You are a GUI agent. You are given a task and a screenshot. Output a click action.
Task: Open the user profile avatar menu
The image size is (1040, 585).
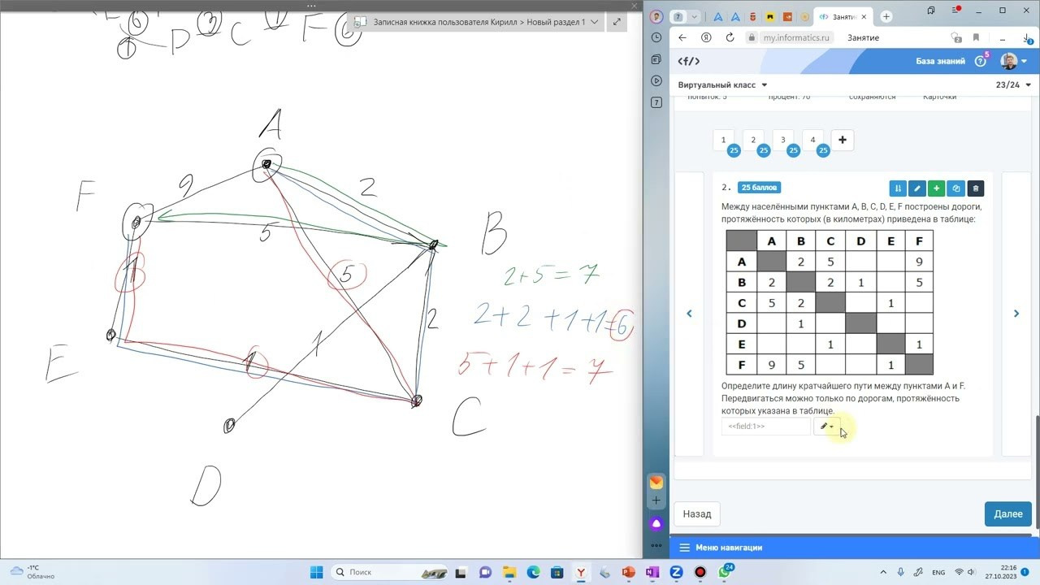[1009, 62]
